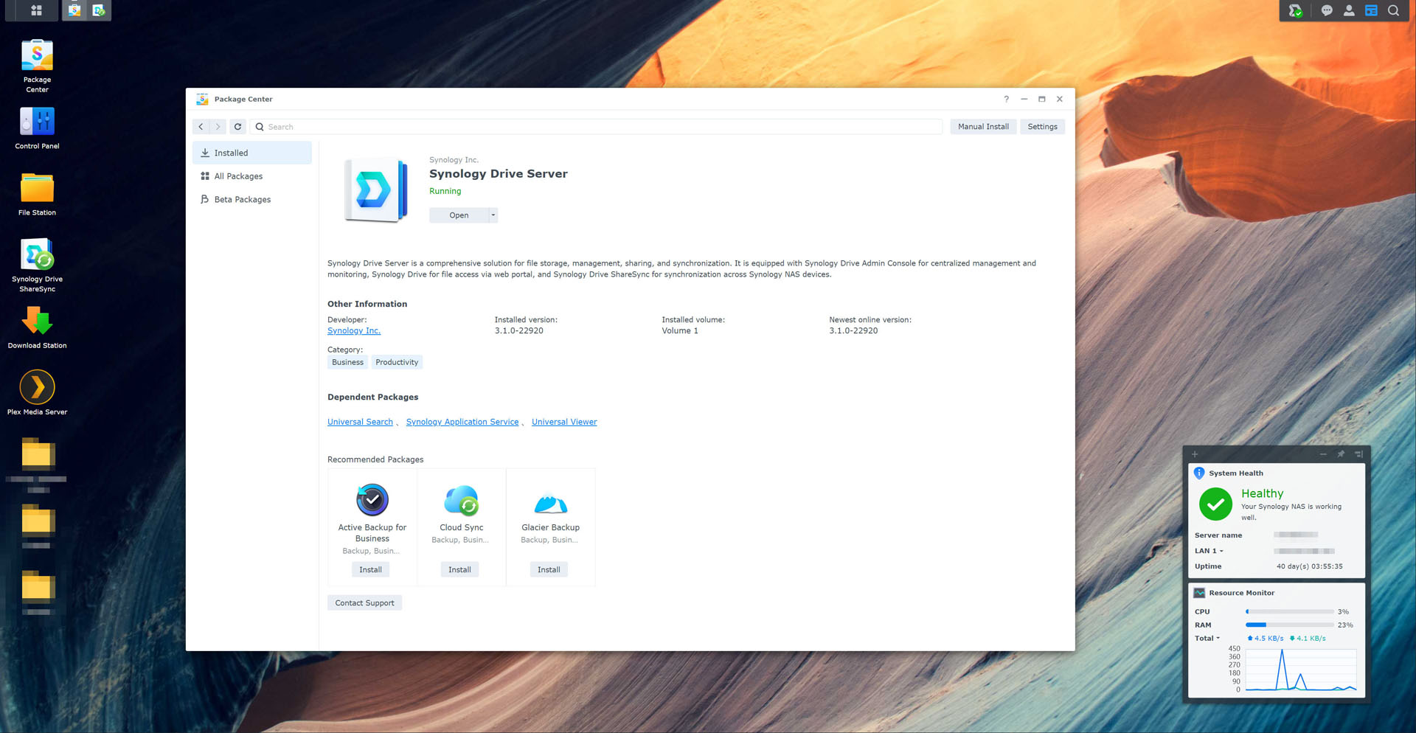Open the notifications speech-bubble icon
Screen dimensions: 1416x733
(1327, 10)
